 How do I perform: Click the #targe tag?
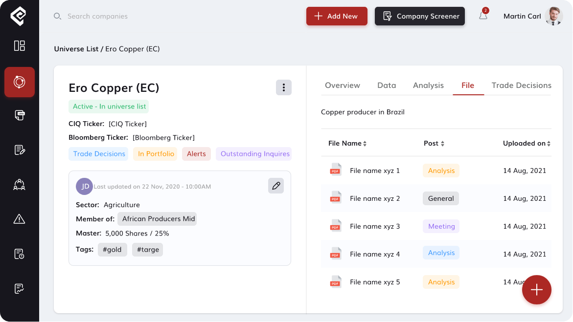point(148,250)
